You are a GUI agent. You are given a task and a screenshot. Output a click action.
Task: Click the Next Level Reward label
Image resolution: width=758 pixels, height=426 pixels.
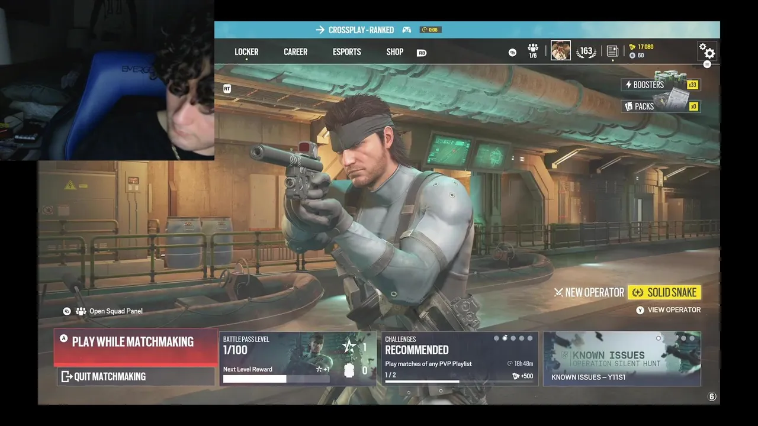248,369
